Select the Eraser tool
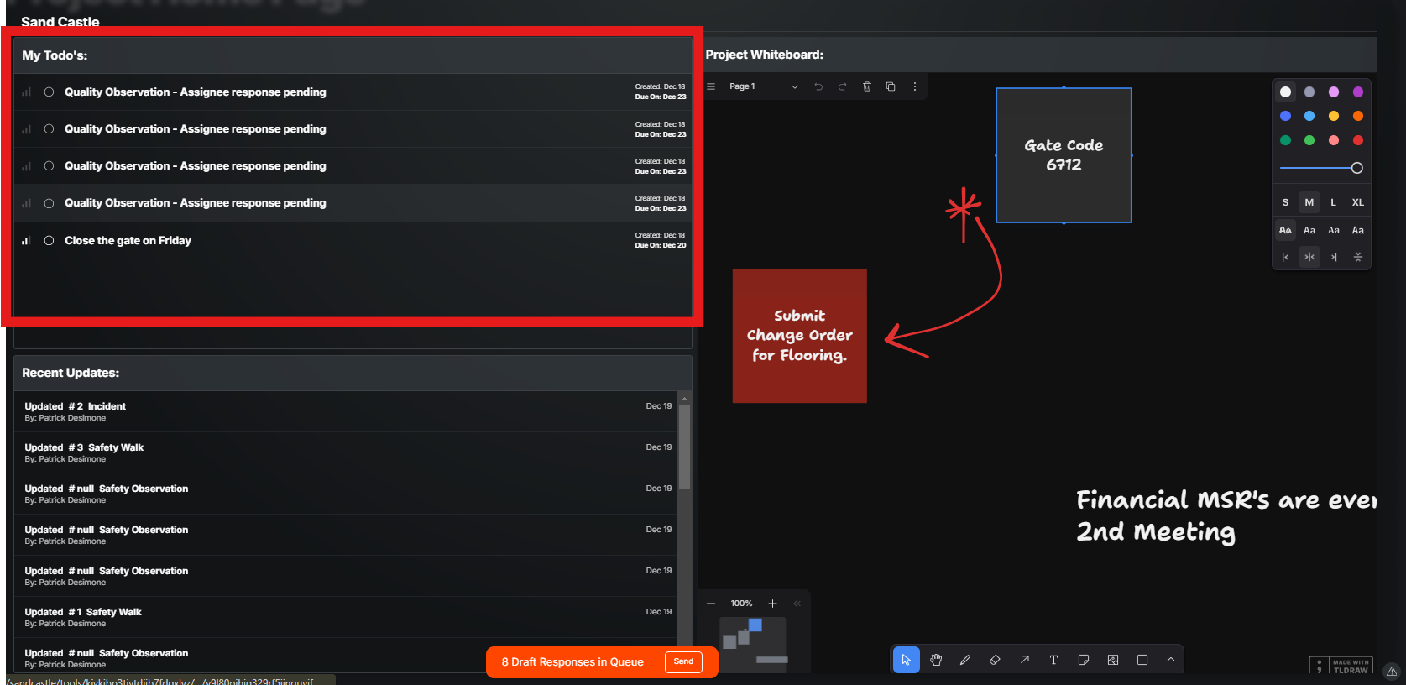This screenshot has height=685, width=1406. [x=995, y=660]
